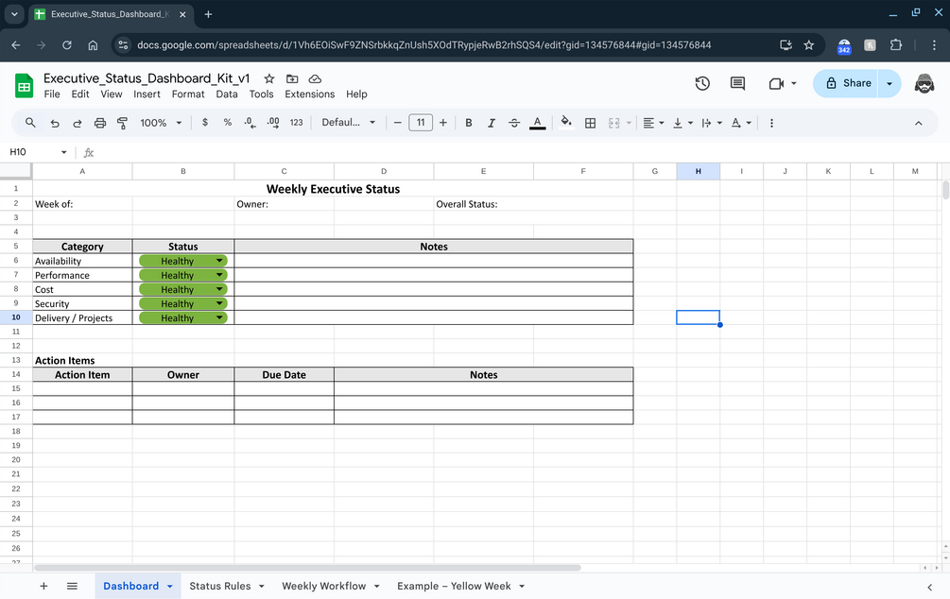Viewport: 950px width, 599px height.
Task: Increase font size with plus button
Action: click(x=443, y=123)
